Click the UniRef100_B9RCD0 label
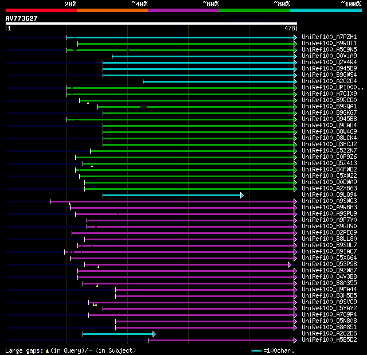 329,100
